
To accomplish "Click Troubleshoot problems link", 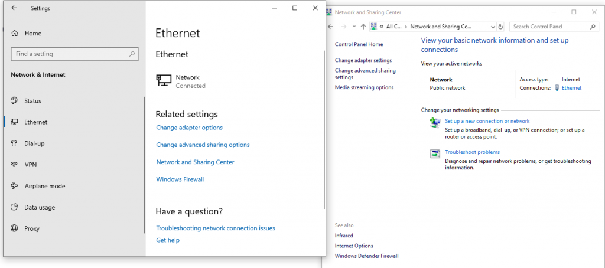I will coord(472,152).
